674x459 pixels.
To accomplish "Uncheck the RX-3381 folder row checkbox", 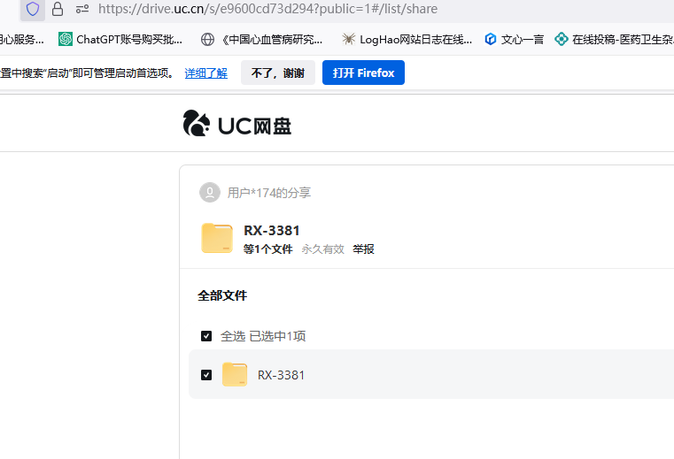I will tap(206, 375).
